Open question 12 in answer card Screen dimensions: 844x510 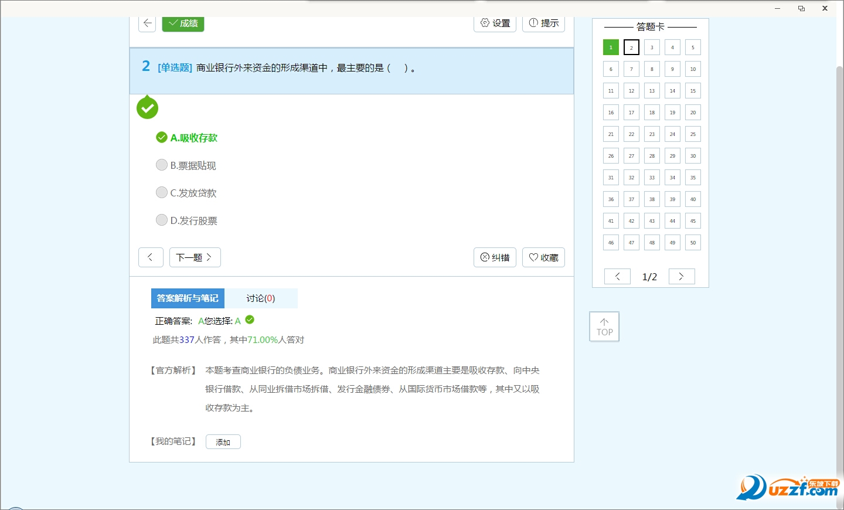pos(631,91)
